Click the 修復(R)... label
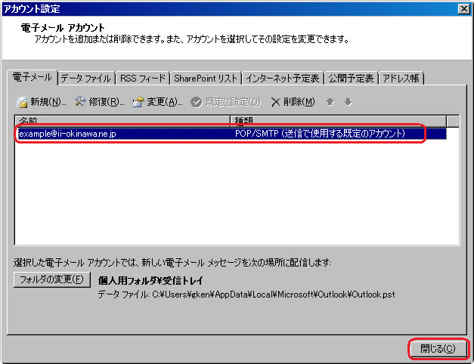Screen dimensions: 474x364 (x=107, y=102)
